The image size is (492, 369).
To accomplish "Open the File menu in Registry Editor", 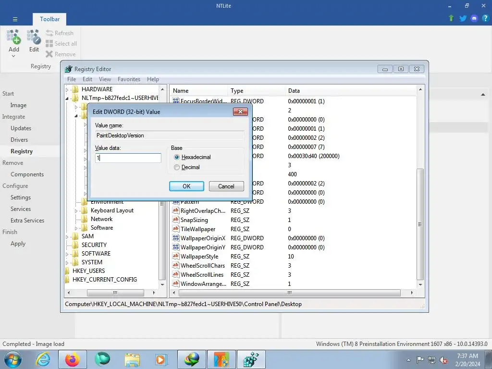I will [x=72, y=79].
